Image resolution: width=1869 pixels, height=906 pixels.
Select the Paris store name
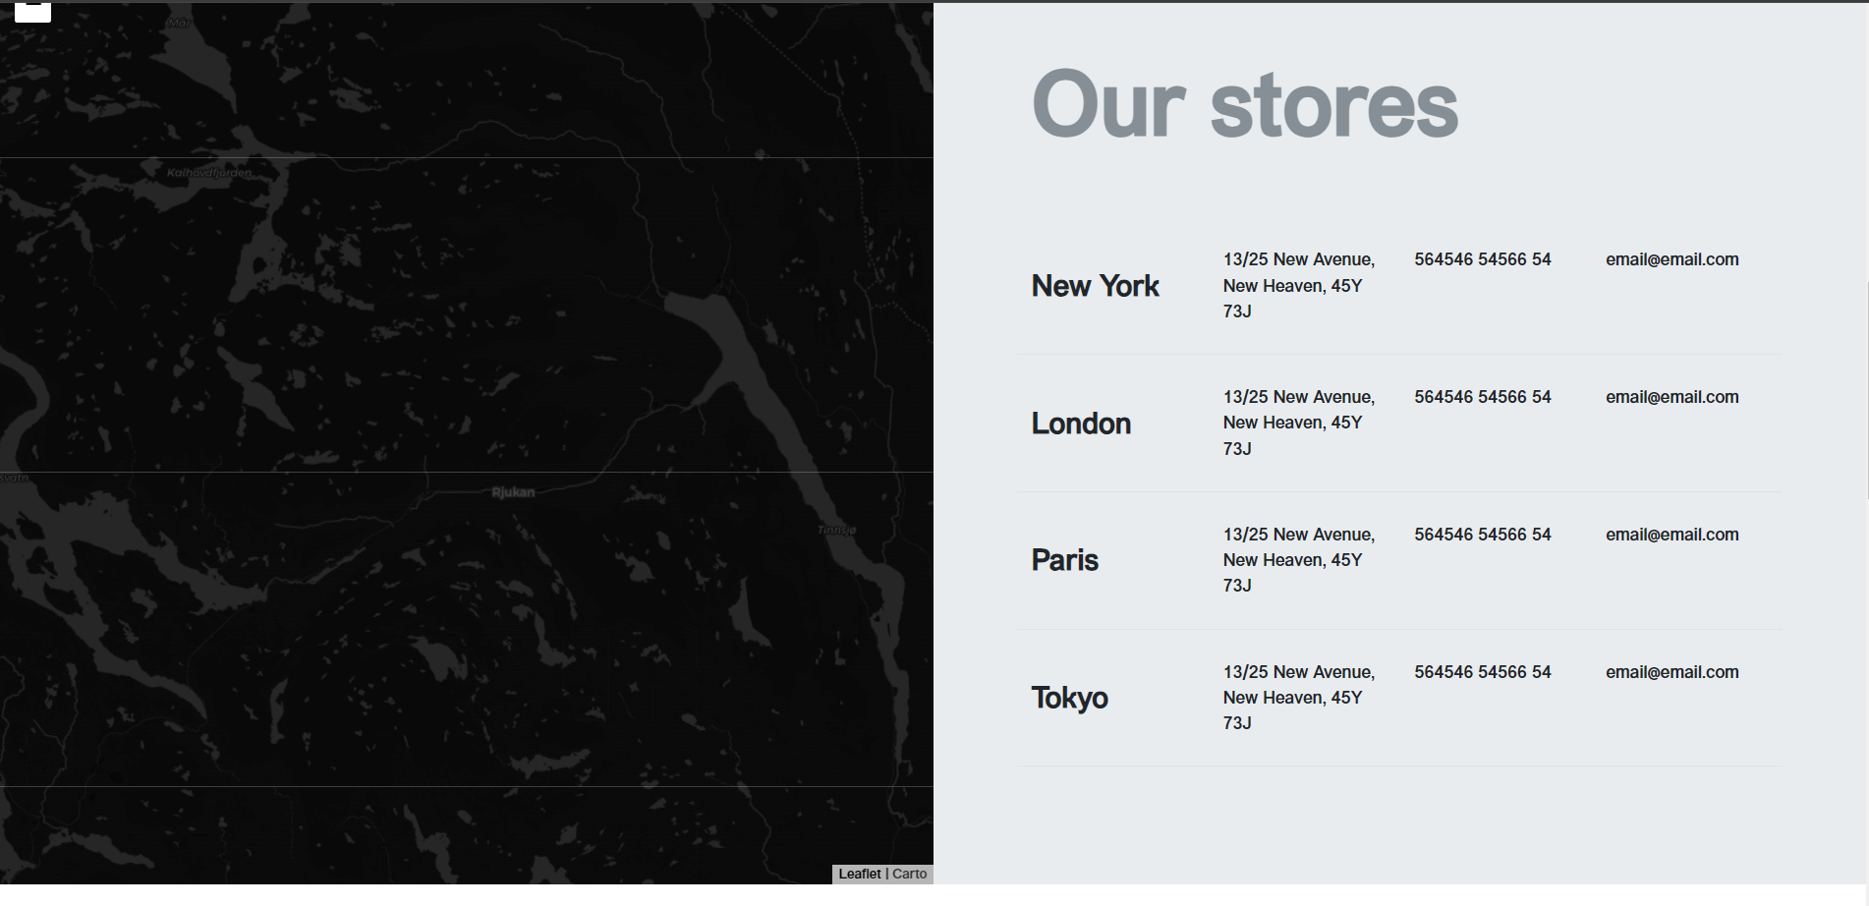tap(1064, 560)
